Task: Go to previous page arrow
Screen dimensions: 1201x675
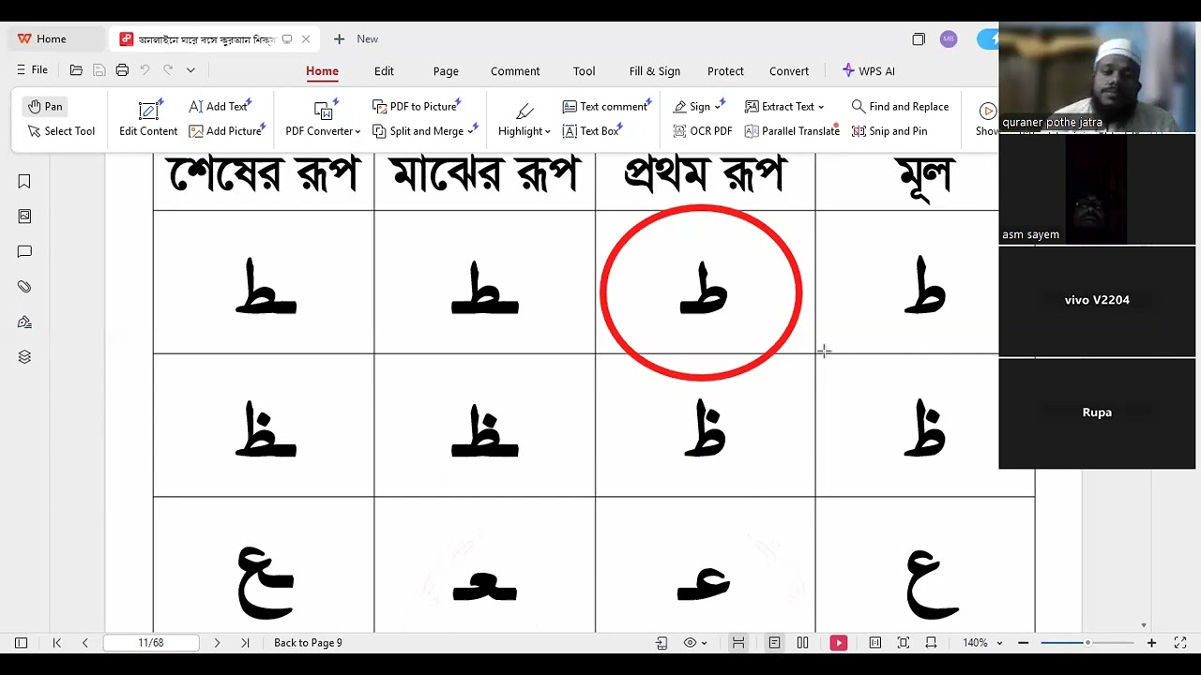Action: click(84, 643)
